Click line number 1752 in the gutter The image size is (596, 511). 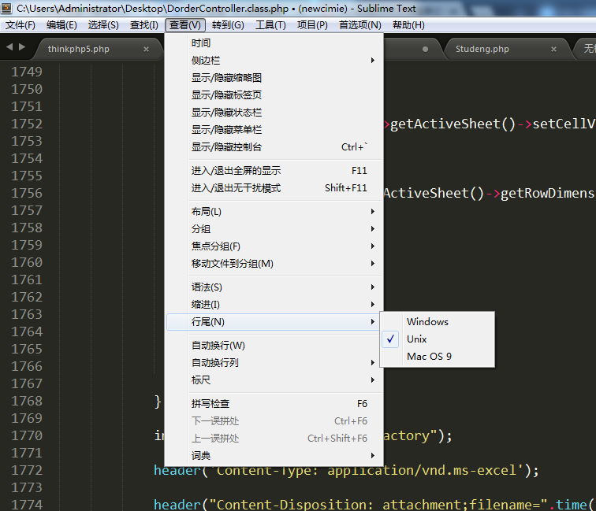pyautogui.click(x=27, y=124)
